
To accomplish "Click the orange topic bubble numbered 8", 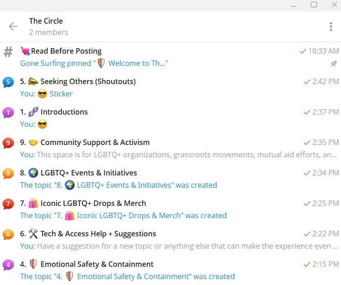I will click(x=8, y=174).
